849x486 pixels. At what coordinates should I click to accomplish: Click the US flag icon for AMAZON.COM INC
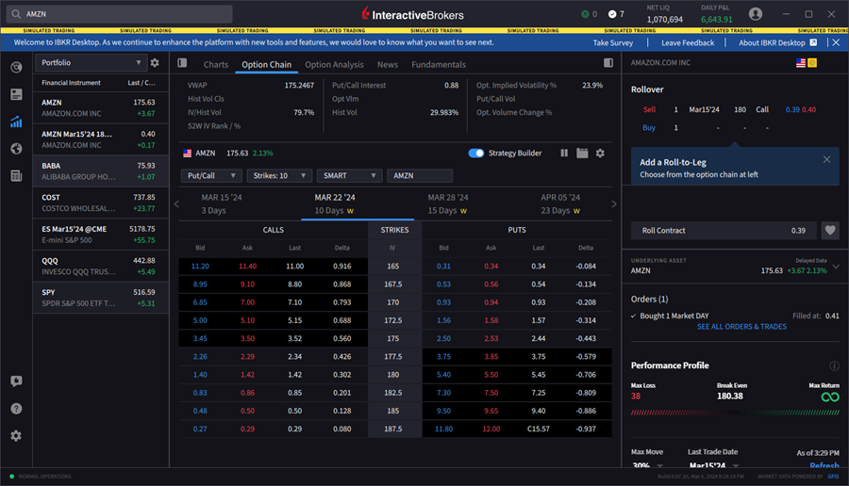801,63
